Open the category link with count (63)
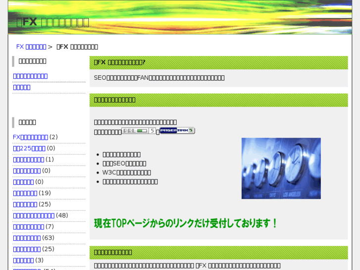 click(x=27, y=238)
